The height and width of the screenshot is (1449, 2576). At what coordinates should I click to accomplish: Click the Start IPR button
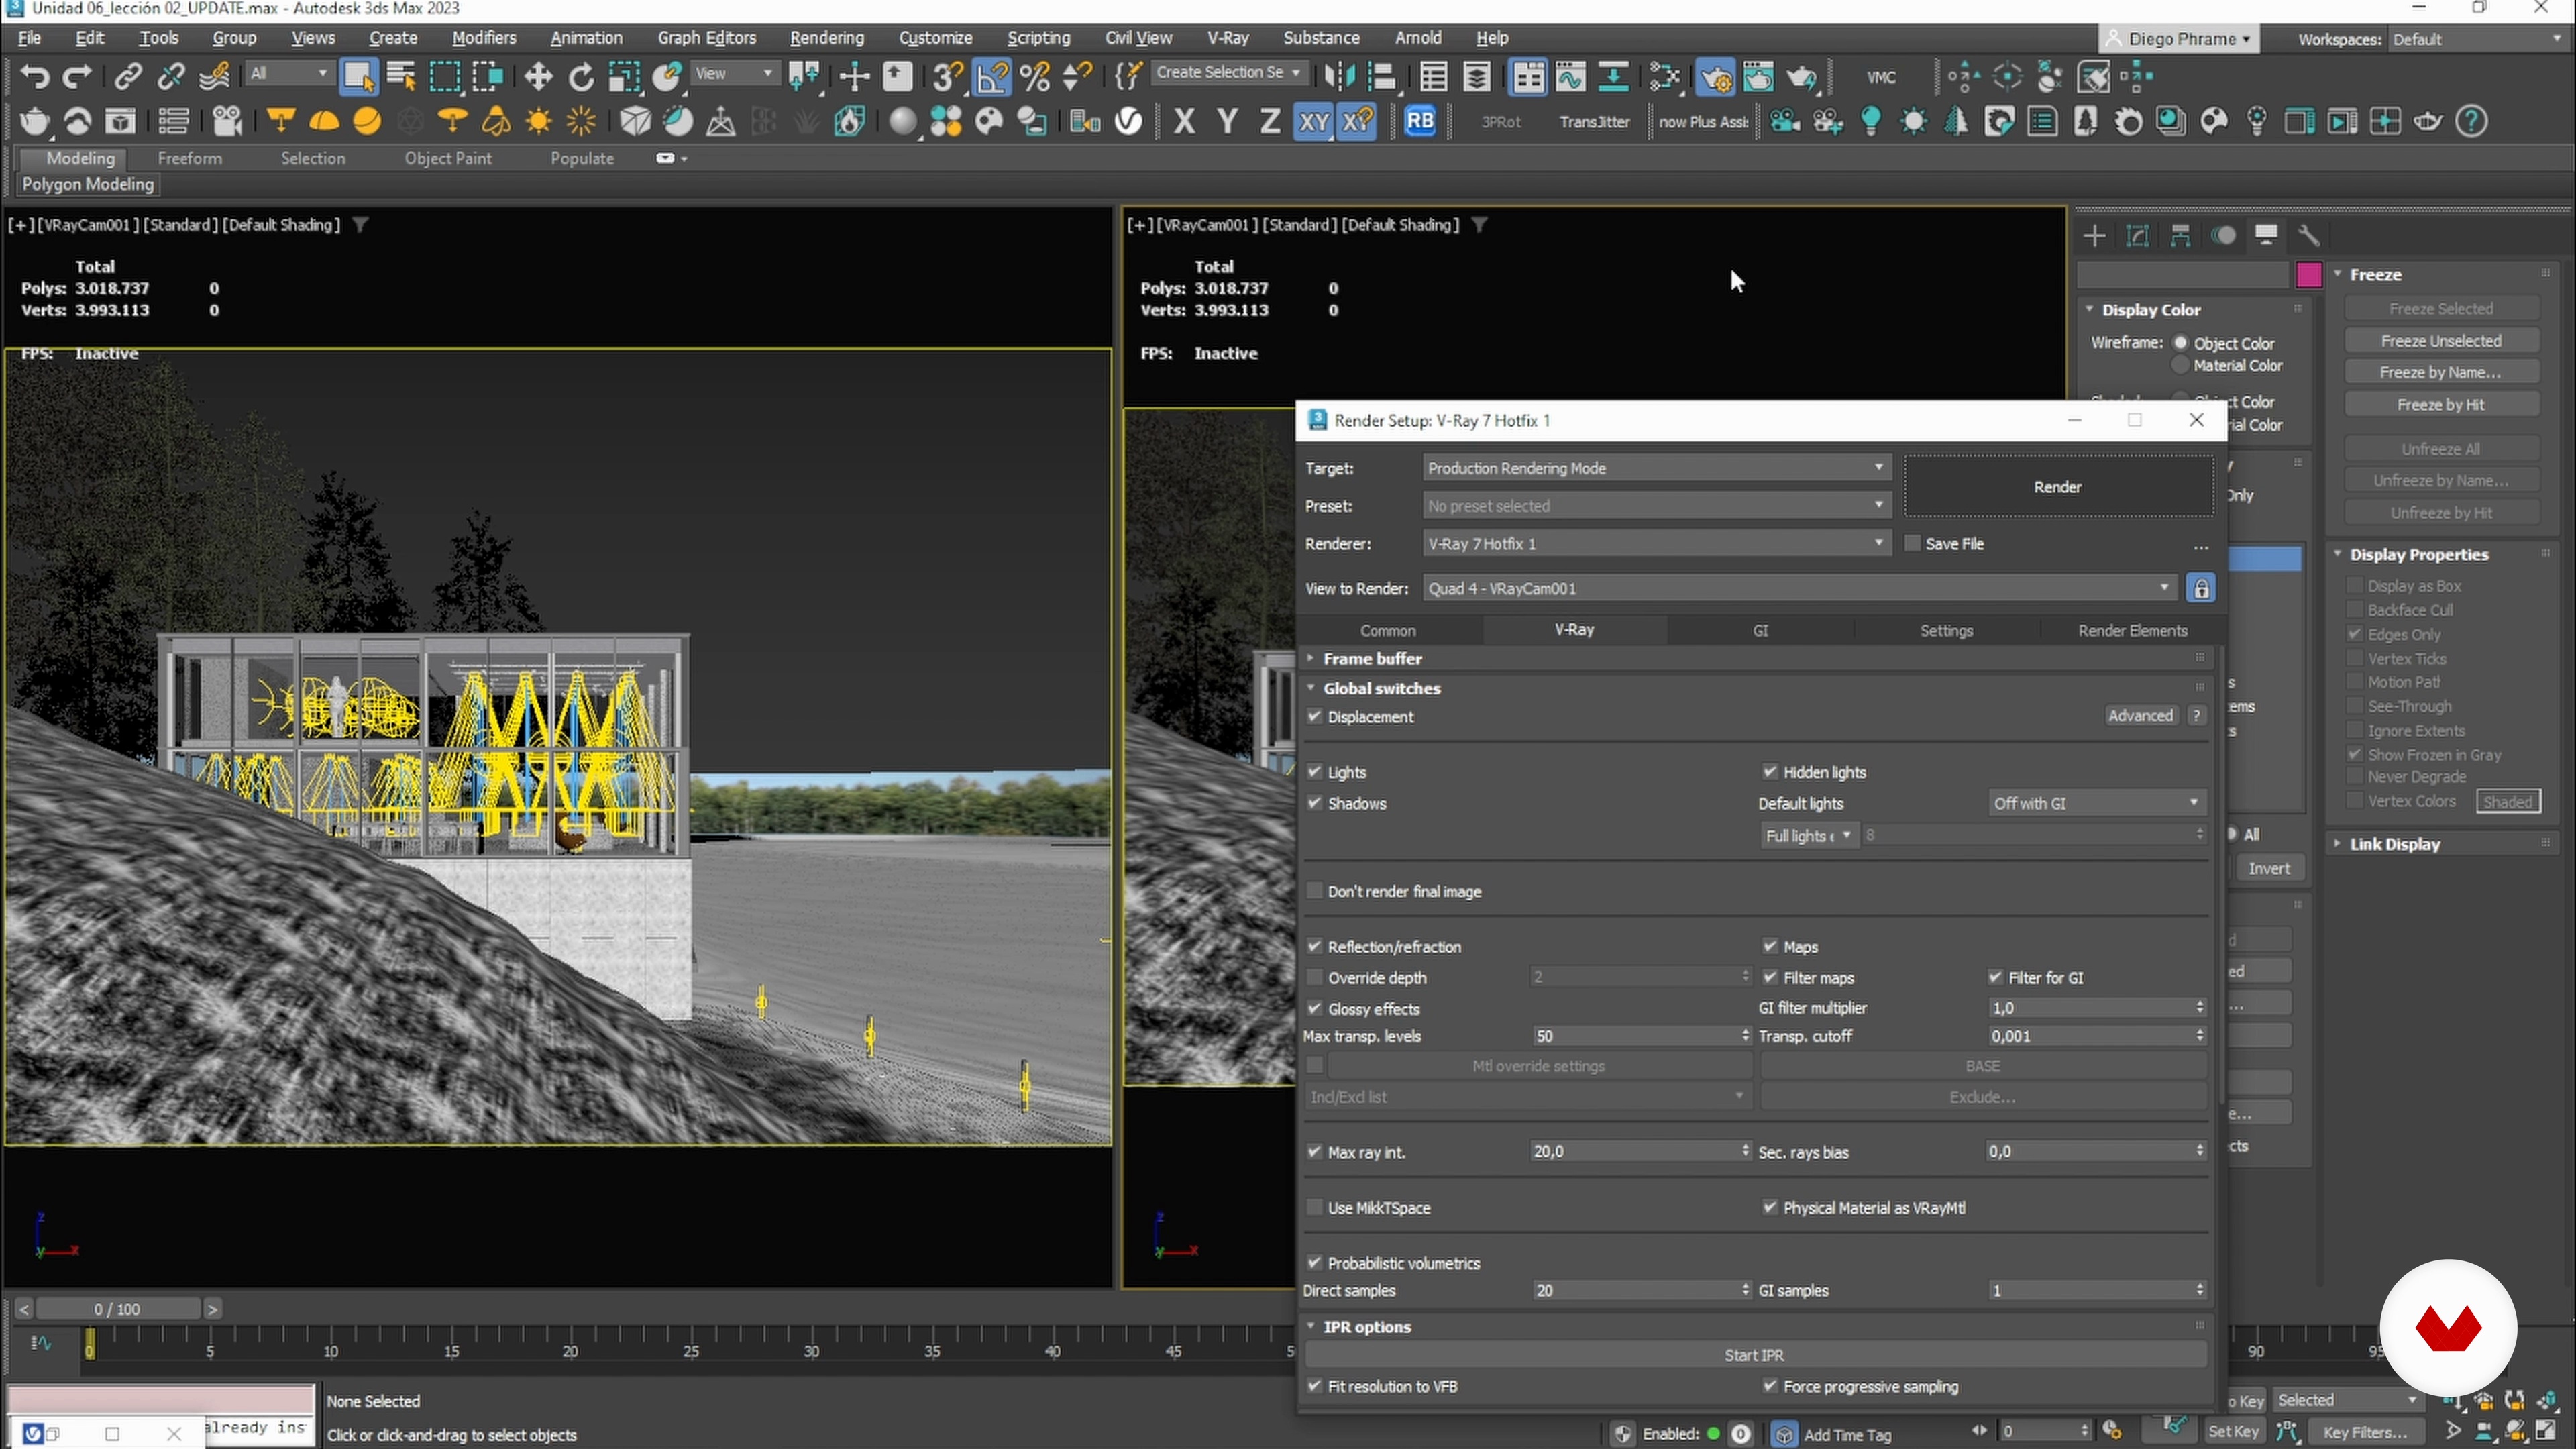pyautogui.click(x=1754, y=1355)
